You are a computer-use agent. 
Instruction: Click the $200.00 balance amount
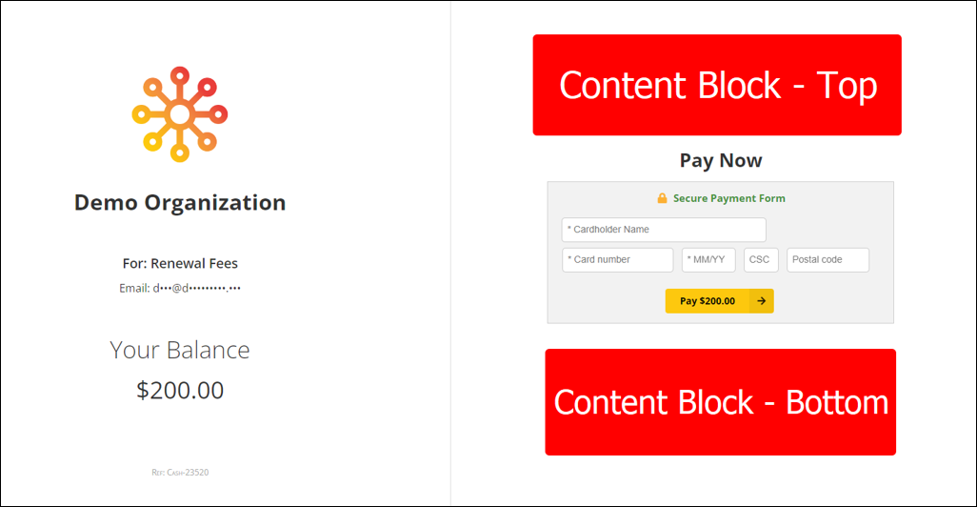click(x=180, y=390)
